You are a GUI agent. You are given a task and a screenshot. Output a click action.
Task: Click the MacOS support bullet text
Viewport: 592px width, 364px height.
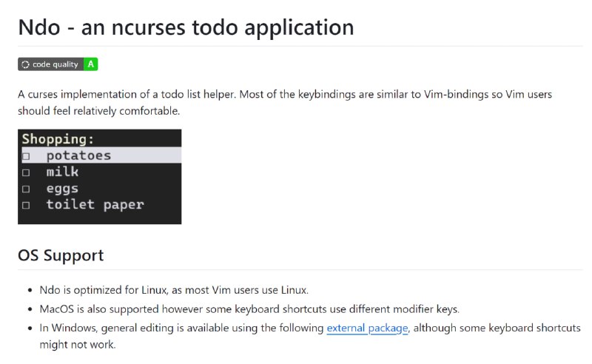[249, 309]
